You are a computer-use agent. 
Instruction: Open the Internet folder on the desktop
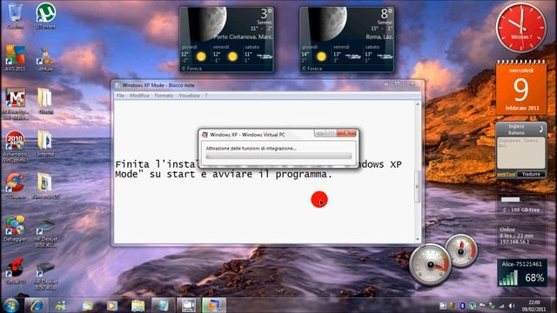click(x=45, y=143)
